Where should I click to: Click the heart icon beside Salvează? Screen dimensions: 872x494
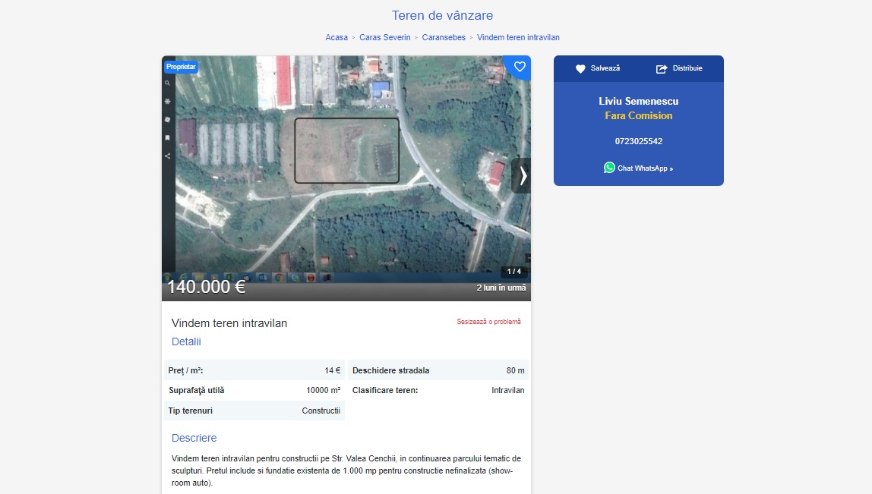[x=580, y=68]
